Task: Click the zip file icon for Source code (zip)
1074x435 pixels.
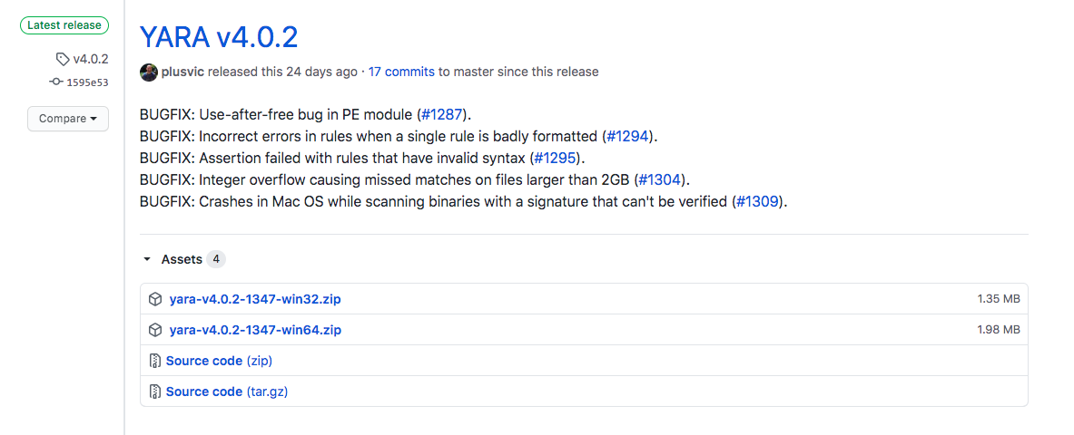Action: (x=155, y=361)
